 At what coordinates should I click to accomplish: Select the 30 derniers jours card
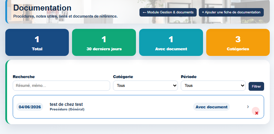tap(104, 43)
